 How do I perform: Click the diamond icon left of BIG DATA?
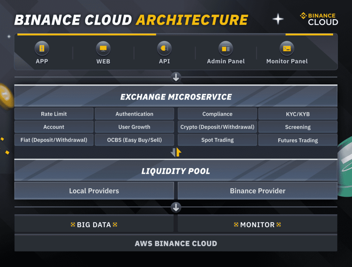click(73, 225)
